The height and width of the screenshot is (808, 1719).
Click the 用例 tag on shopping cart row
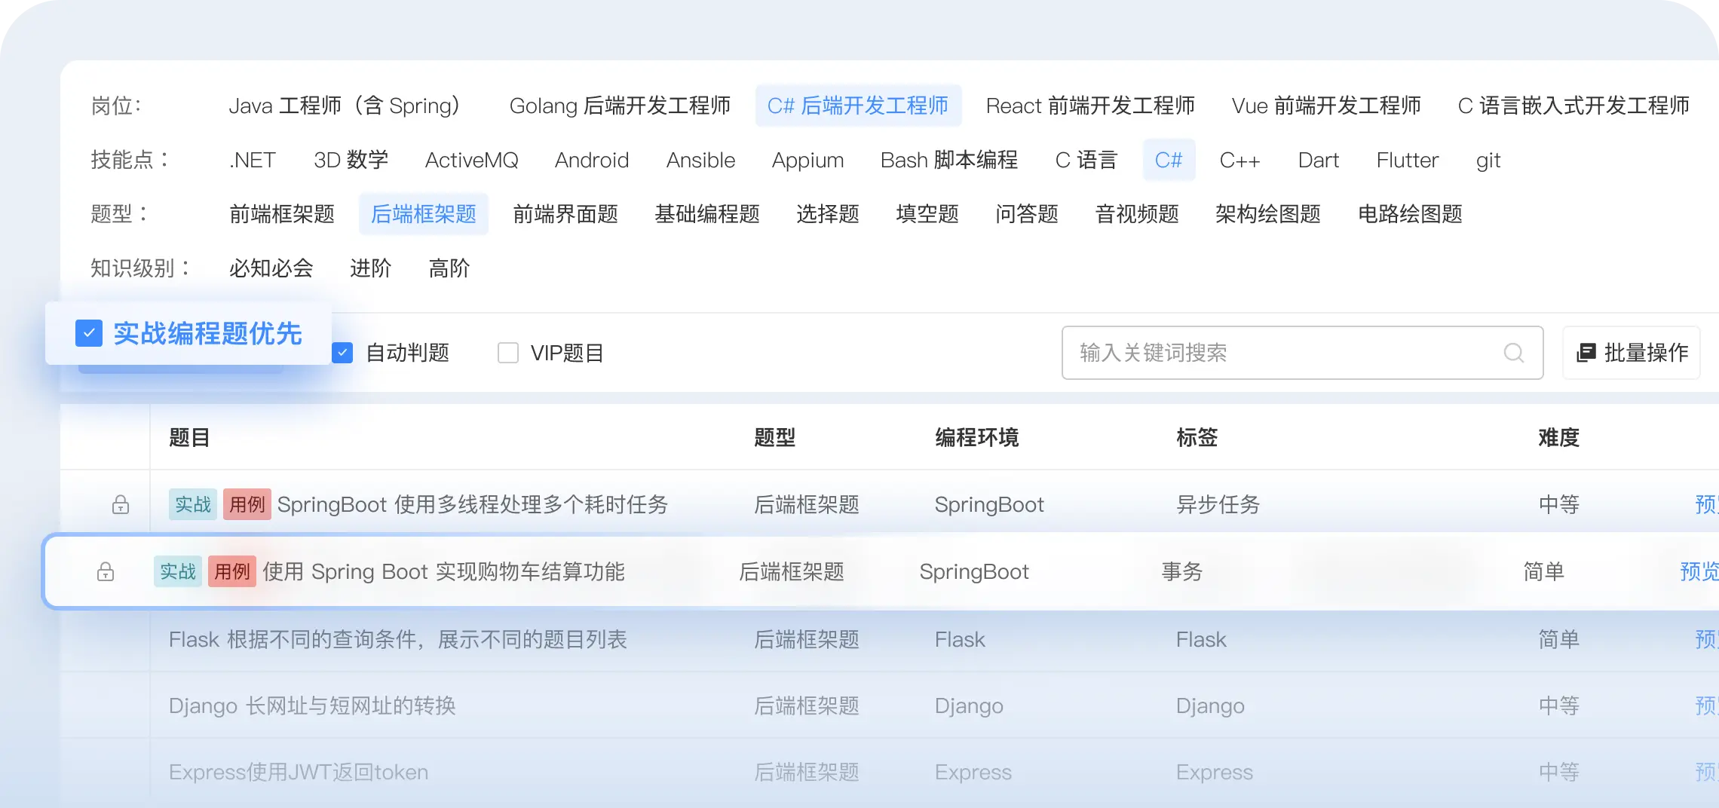(x=231, y=572)
